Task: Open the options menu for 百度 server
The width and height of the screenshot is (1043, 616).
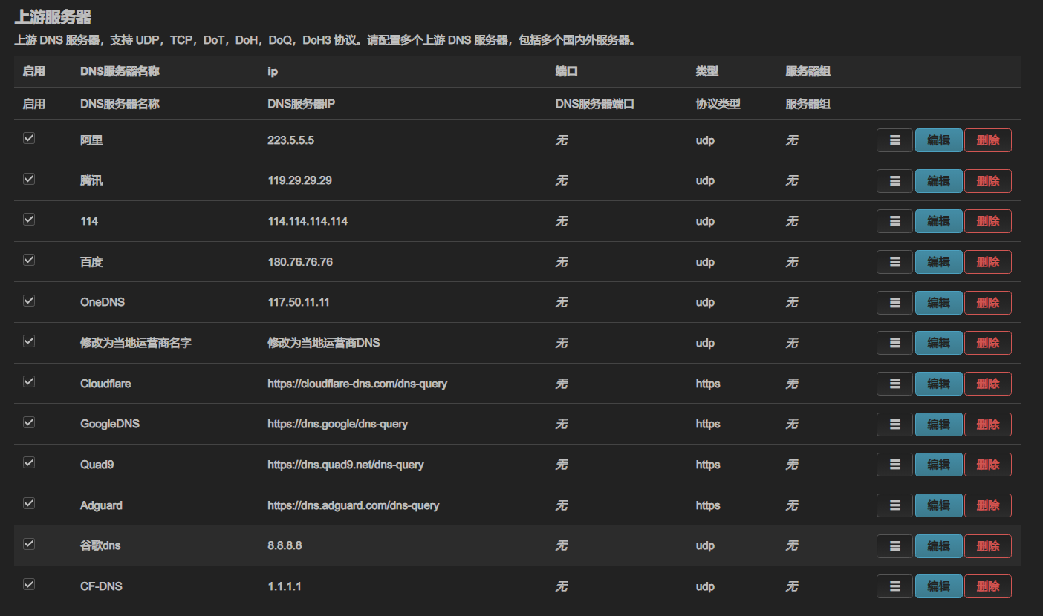Action: pyautogui.click(x=894, y=261)
